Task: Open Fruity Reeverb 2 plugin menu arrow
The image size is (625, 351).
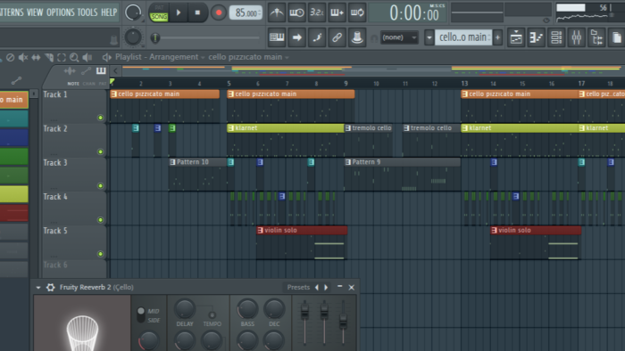Action: coord(38,288)
